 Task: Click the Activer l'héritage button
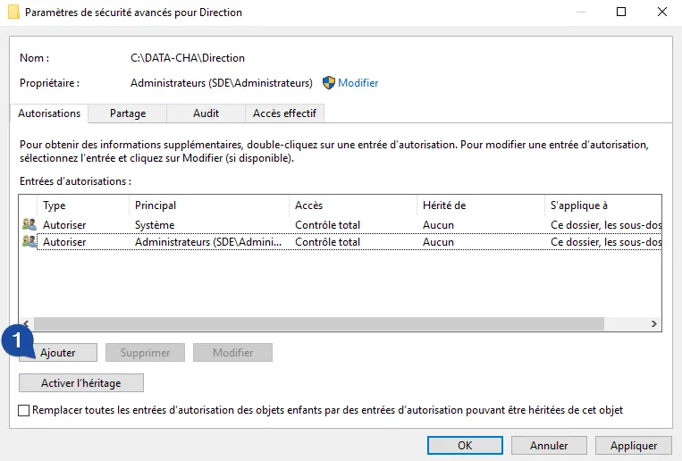(81, 383)
